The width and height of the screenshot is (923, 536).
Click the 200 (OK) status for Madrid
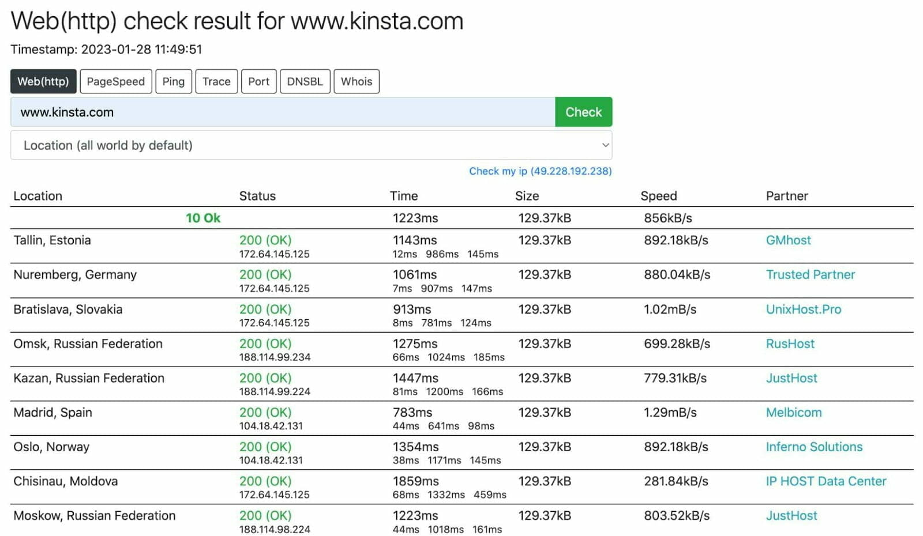(x=265, y=412)
